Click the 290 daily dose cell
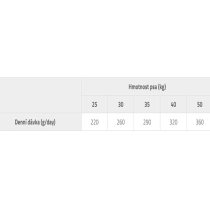Screen dimensions: 210x210 (x=147, y=122)
